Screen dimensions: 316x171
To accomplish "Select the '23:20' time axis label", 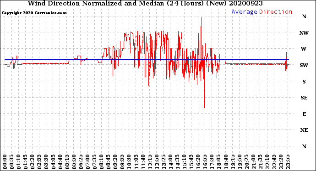I will click(281, 162).
